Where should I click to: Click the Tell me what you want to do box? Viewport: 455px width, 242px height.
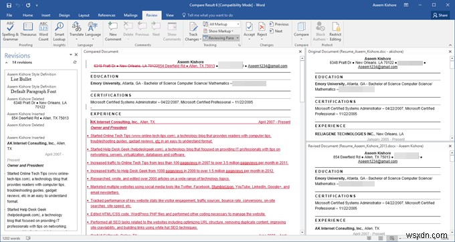pyautogui.click(x=207, y=15)
